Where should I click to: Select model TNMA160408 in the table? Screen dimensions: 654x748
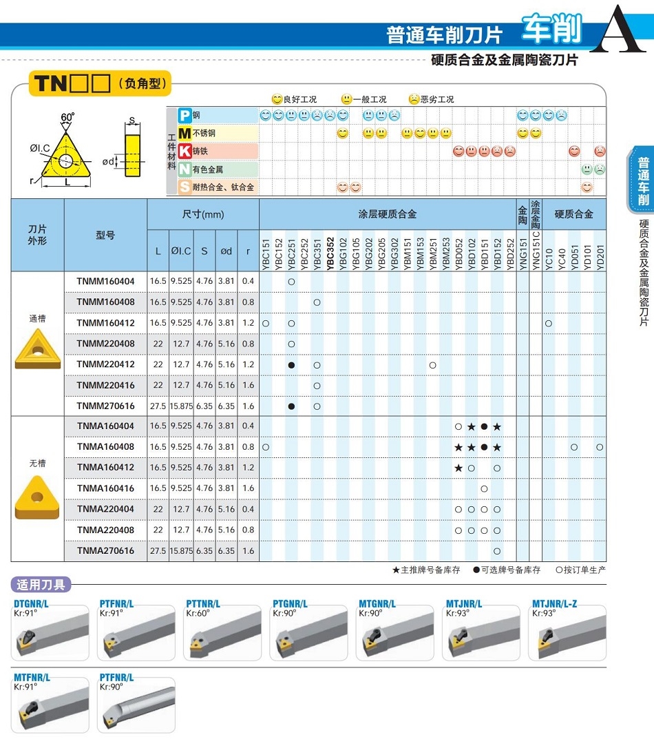[106, 447]
